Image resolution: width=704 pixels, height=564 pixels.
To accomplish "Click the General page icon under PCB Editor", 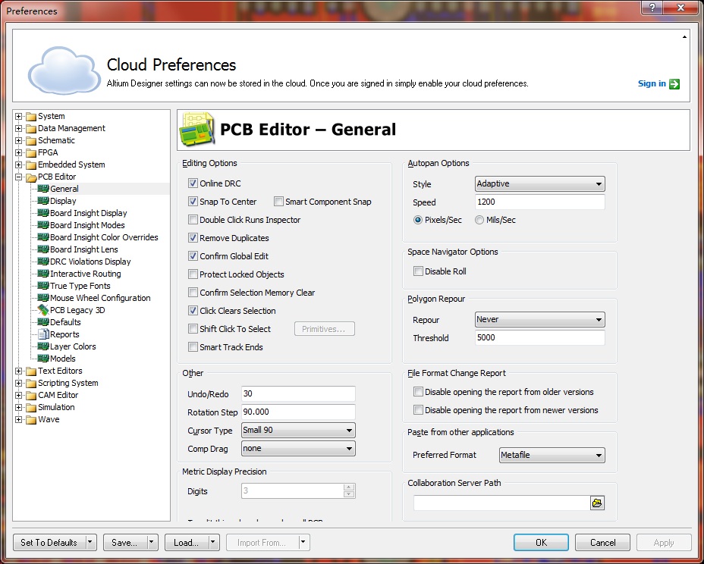I will click(x=43, y=189).
